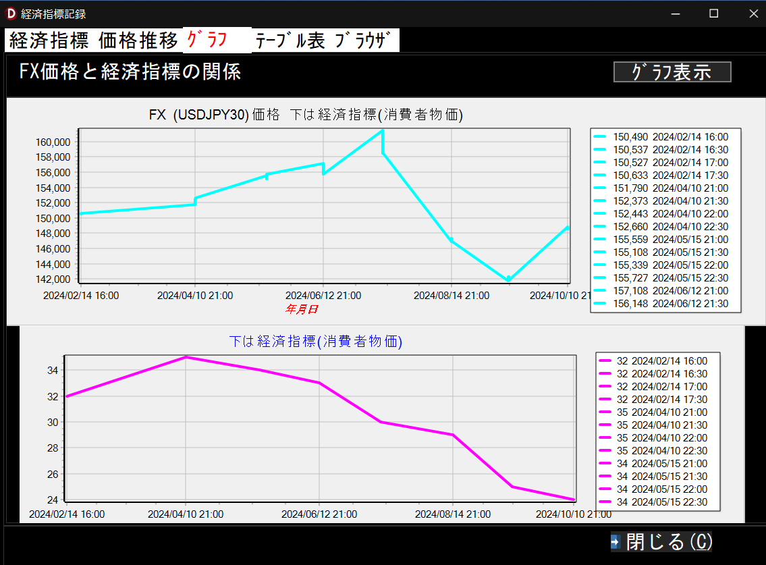
Task: Click the arrow icon beside 閉じる(C)
Action: tap(615, 541)
